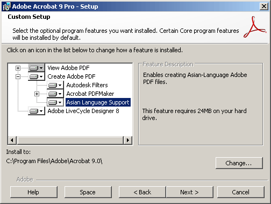The image size is (271, 204).
Task: Click the feature list left scroll arrow
Action: (x=12, y=140)
